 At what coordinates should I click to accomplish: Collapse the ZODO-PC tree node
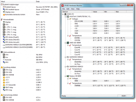(63, 14)
